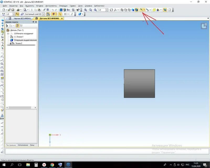Click the zoom window magnifier icon
Screen dimensions: 210x168
coord(86,10)
